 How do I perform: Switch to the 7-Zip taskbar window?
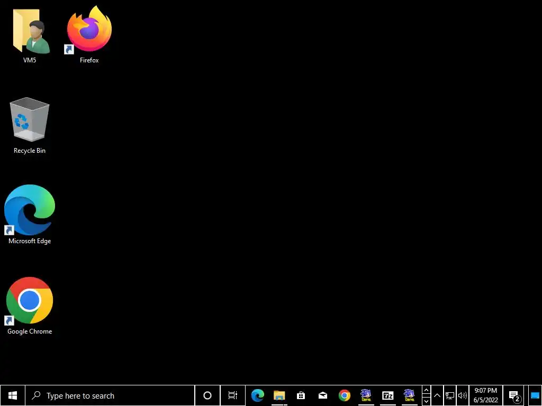pos(388,395)
